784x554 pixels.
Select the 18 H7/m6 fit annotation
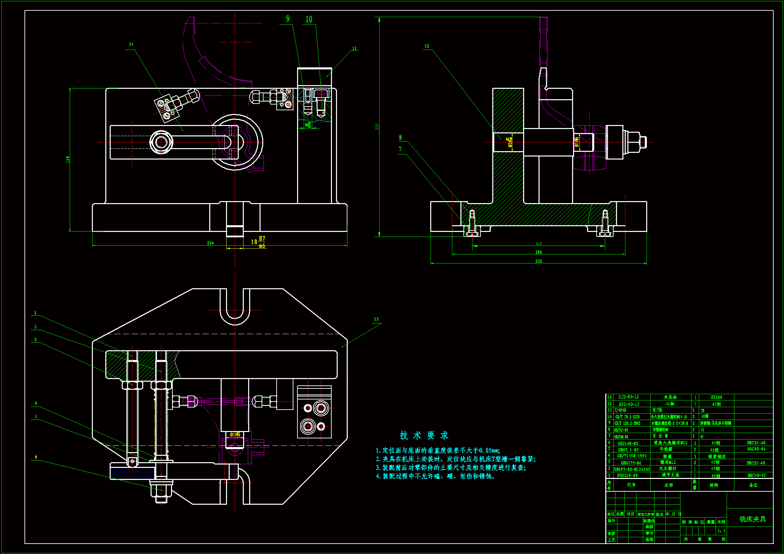click(x=258, y=242)
